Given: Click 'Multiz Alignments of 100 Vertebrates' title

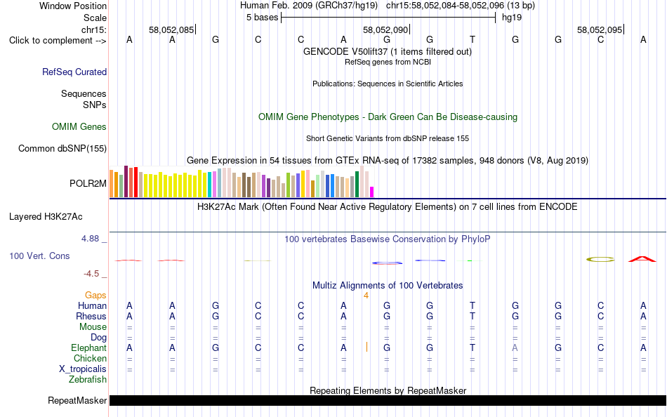Looking at the screenshot, I should click(x=388, y=286).
